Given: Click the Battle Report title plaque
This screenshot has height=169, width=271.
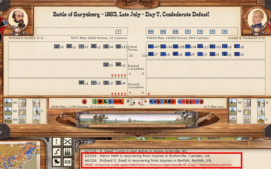Looking at the screenshot, I should coord(135,3).
